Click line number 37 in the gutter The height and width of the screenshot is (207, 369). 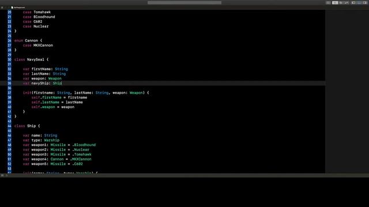9,93
